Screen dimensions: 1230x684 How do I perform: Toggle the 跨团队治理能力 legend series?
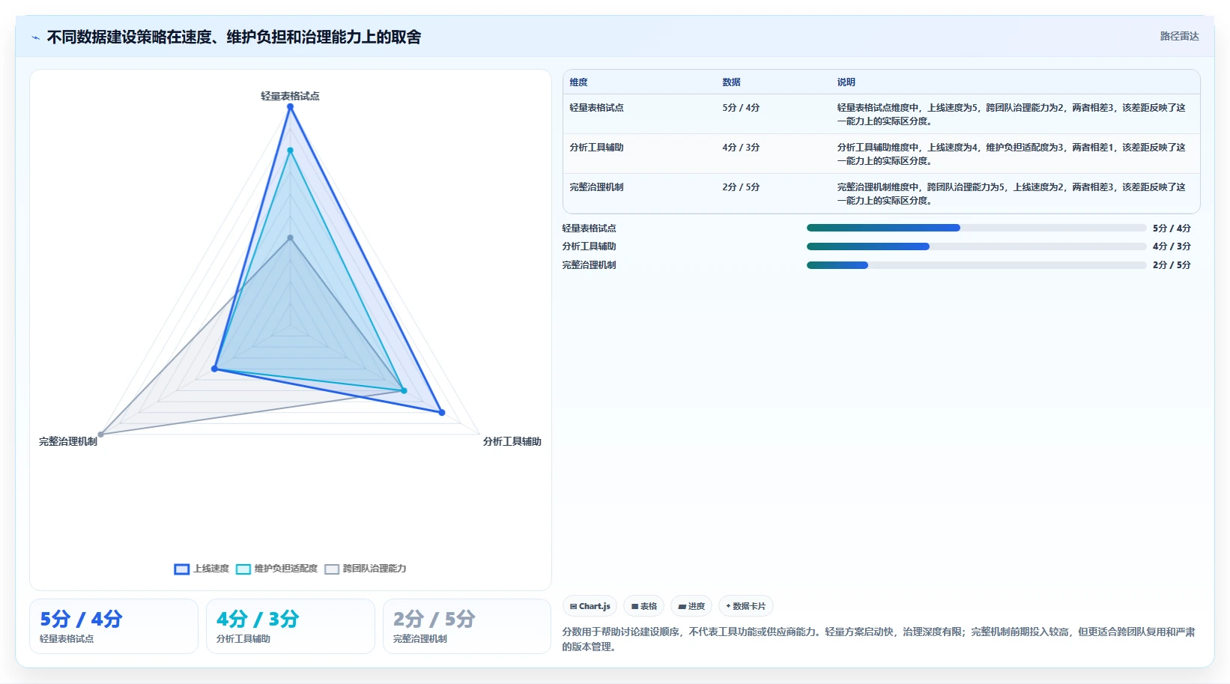[366, 569]
